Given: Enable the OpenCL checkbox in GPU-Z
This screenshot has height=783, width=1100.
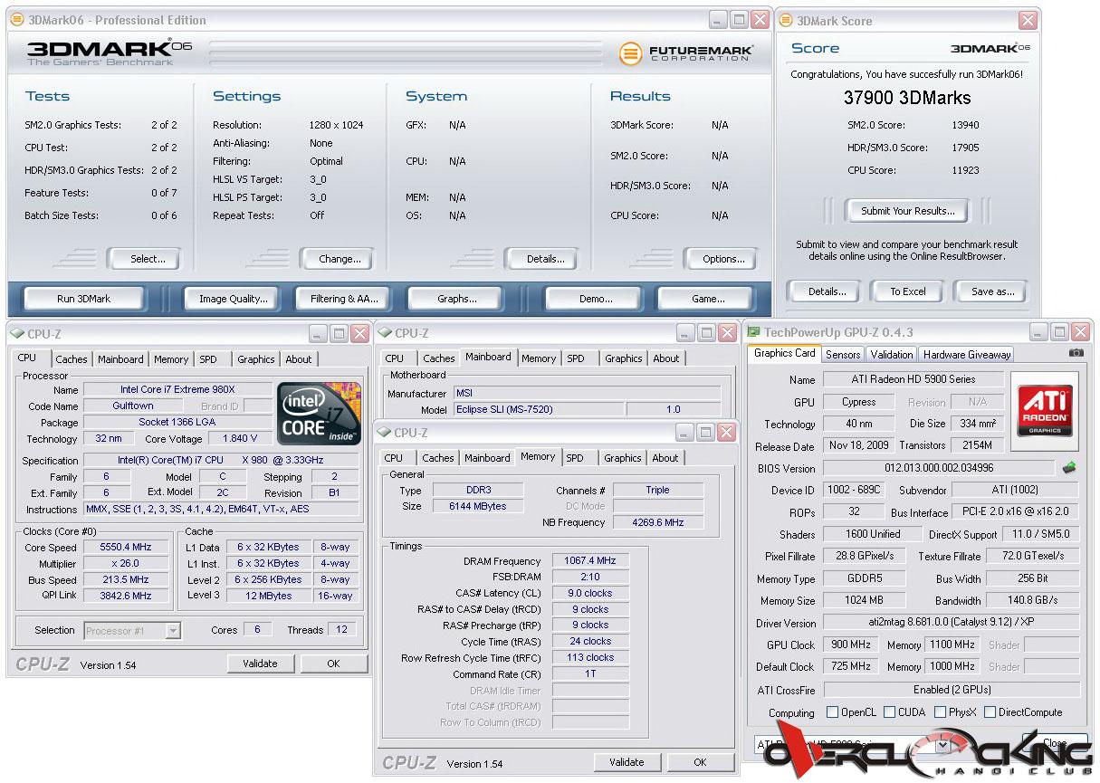Looking at the screenshot, I should coord(832,712).
